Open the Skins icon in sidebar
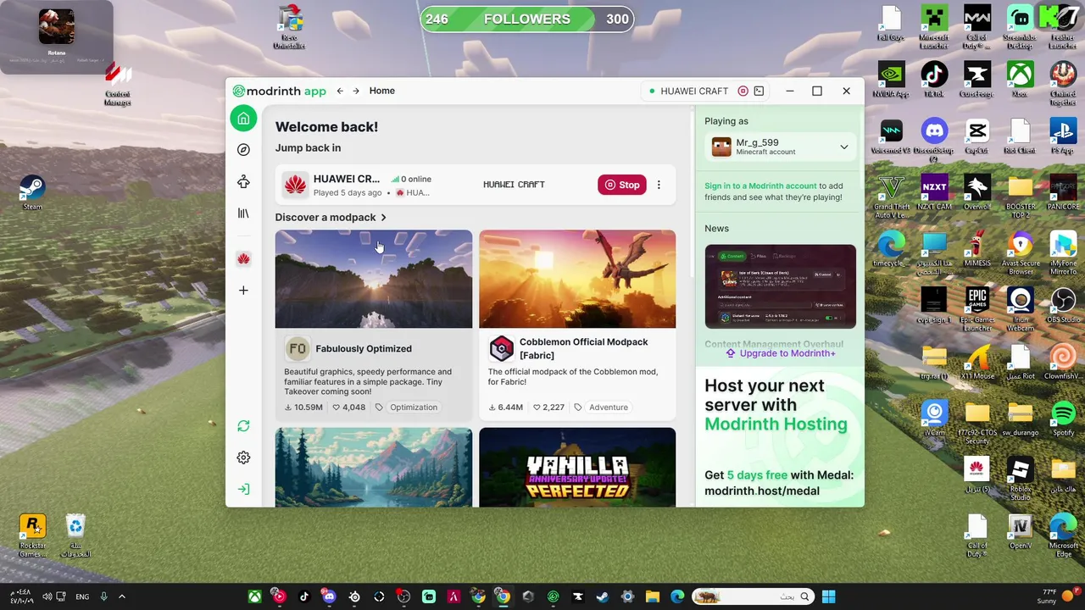Viewport: 1085px width, 610px height. [243, 182]
